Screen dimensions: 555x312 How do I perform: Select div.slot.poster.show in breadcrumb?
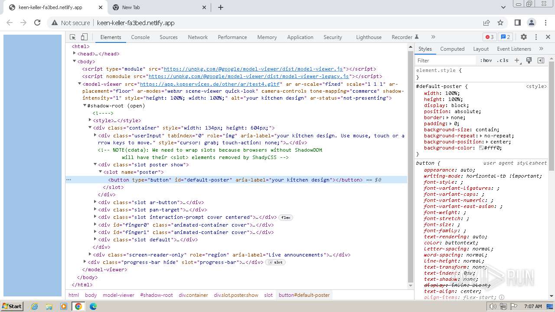pyautogui.click(x=236, y=295)
